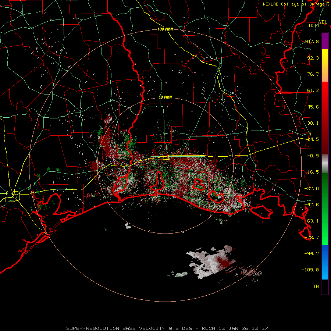This screenshot has width=331, height=331.
Task: Pick the green segment of the color bar
Action: pyautogui.click(x=325, y=209)
